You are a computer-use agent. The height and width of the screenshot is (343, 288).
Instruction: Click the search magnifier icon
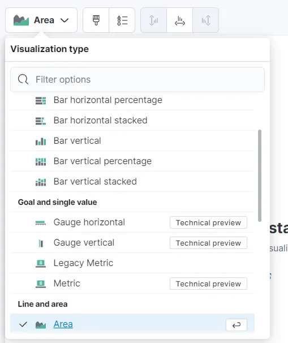23,79
